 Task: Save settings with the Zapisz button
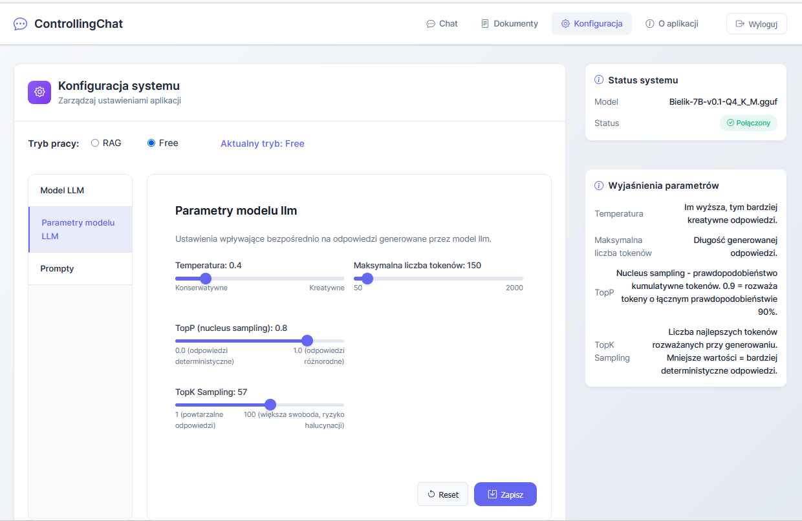(505, 494)
